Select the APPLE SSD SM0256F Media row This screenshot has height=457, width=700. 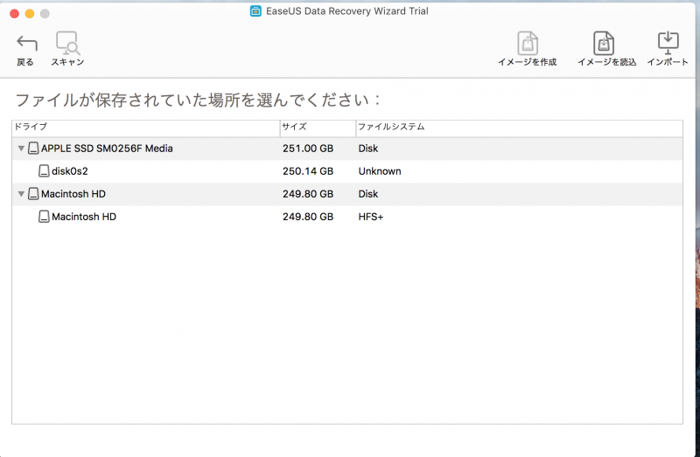point(347,149)
